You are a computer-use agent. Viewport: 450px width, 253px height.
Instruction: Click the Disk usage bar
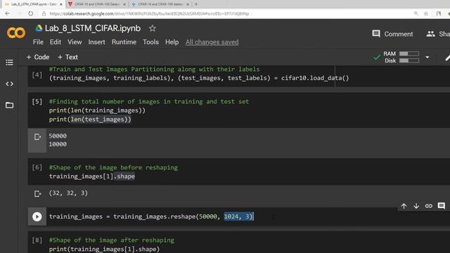(409, 60)
